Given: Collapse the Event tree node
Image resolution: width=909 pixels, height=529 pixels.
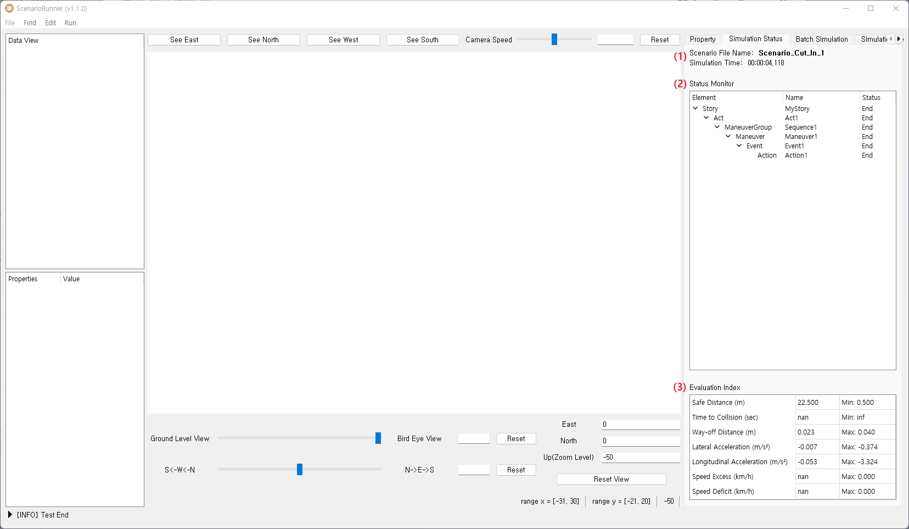Looking at the screenshot, I should (x=739, y=146).
